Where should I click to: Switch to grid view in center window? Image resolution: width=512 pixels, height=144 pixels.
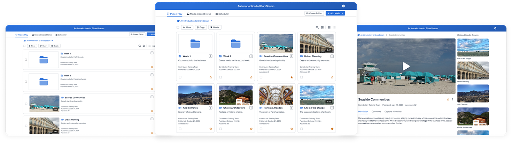tap(329, 27)
